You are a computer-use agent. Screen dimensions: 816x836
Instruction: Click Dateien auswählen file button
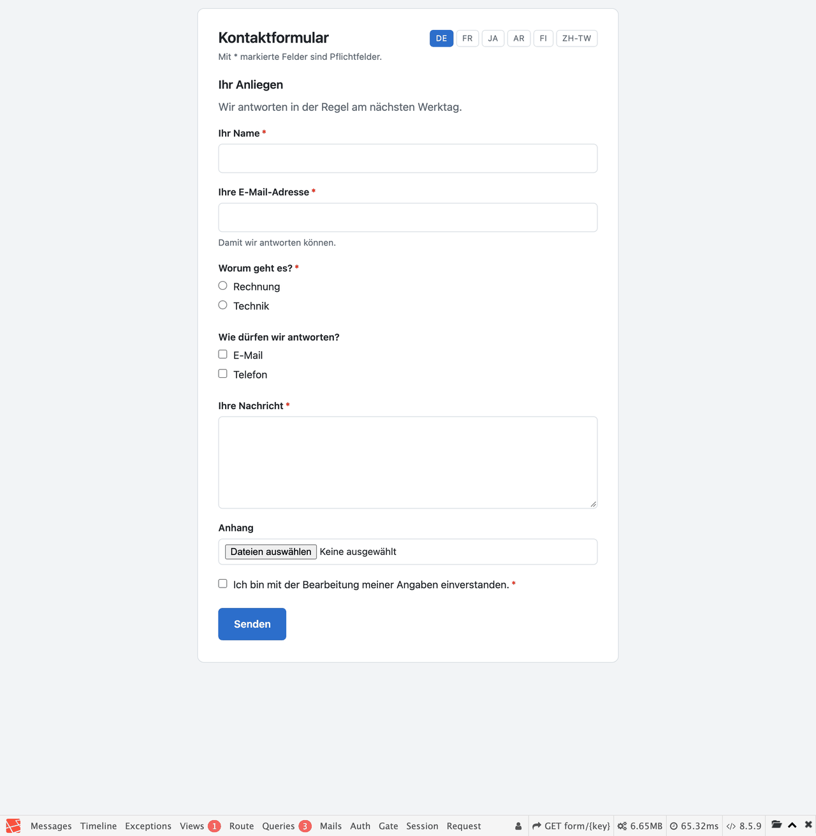(x=271, y=552)
